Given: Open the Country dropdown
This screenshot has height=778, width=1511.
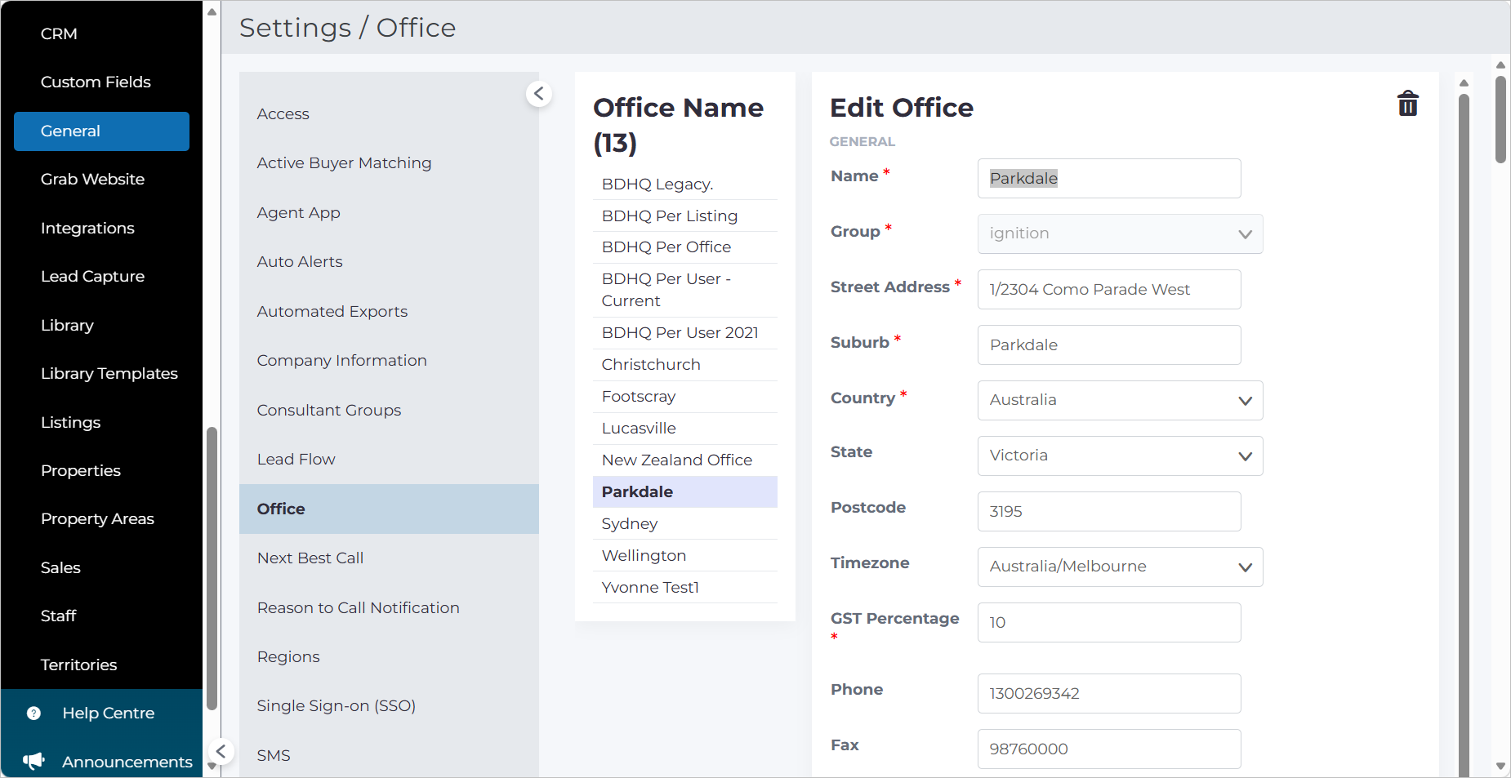Looking at the screenshot, I should pos(1120,400).
